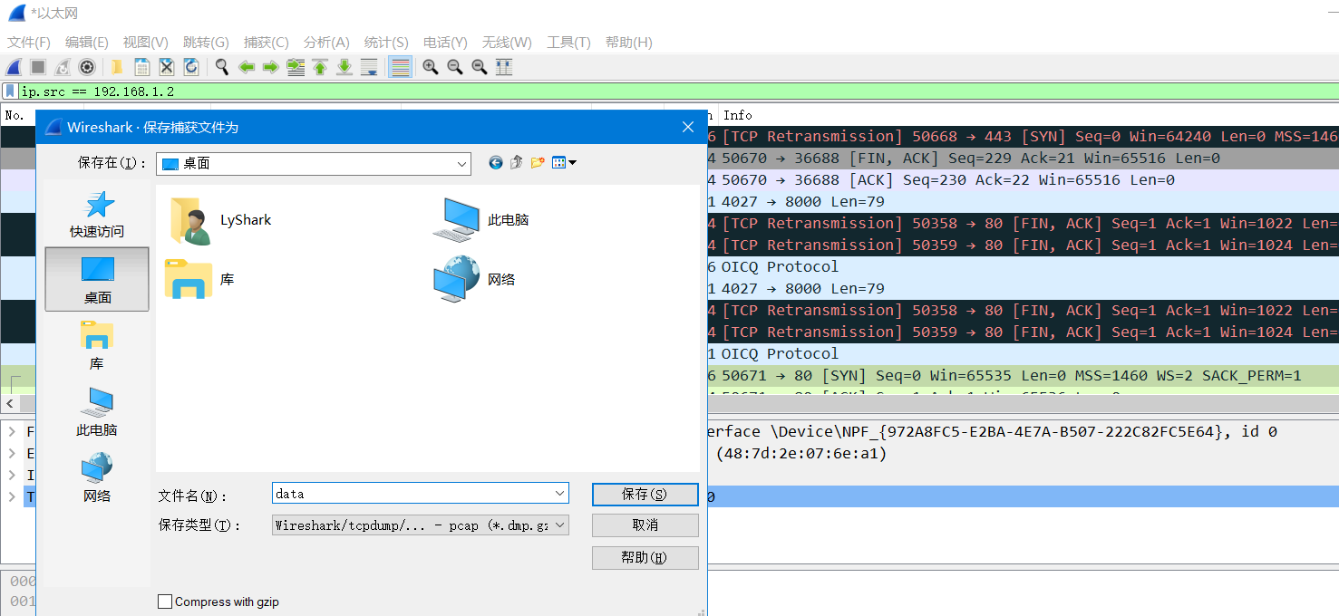Open the 分析(A) menu
Image resolution: width=1339 pixels, height=616 pixels.
click(326, 43)
